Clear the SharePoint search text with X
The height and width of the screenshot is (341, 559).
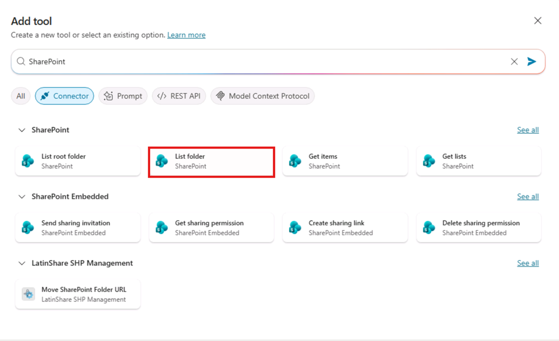(x=514, y=61)
